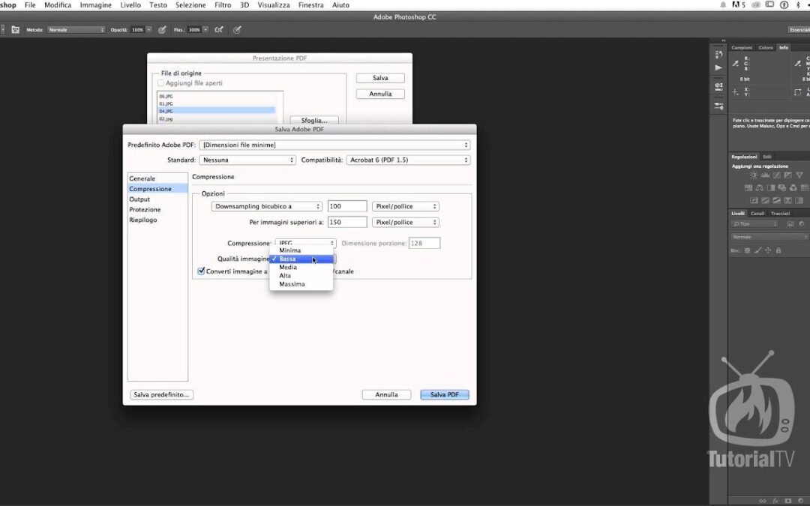Viewport: 810px width, 506px height.
Task: Uncheck Converti immagine checkbox
Action: click(x=202, y=271)
